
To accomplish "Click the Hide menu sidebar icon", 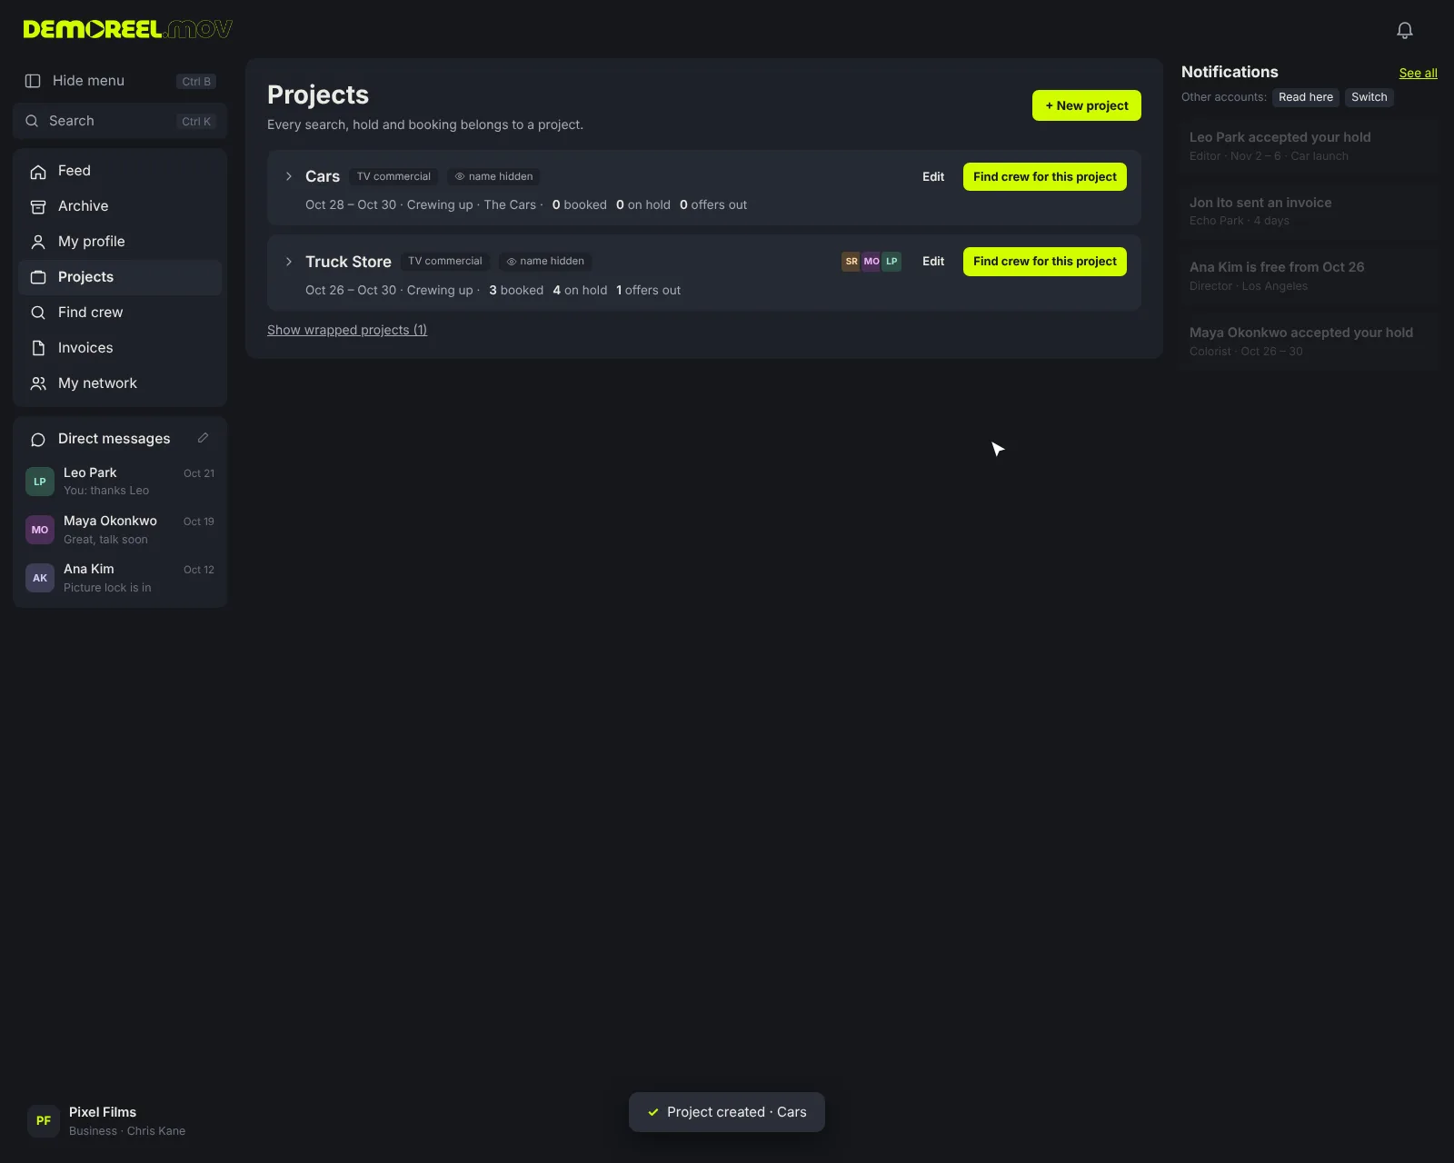I will pos(33,81).
